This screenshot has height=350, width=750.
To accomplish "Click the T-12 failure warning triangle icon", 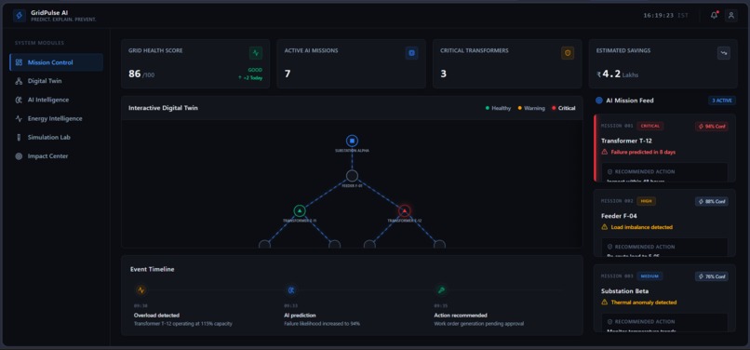I will tap(605, 152).
